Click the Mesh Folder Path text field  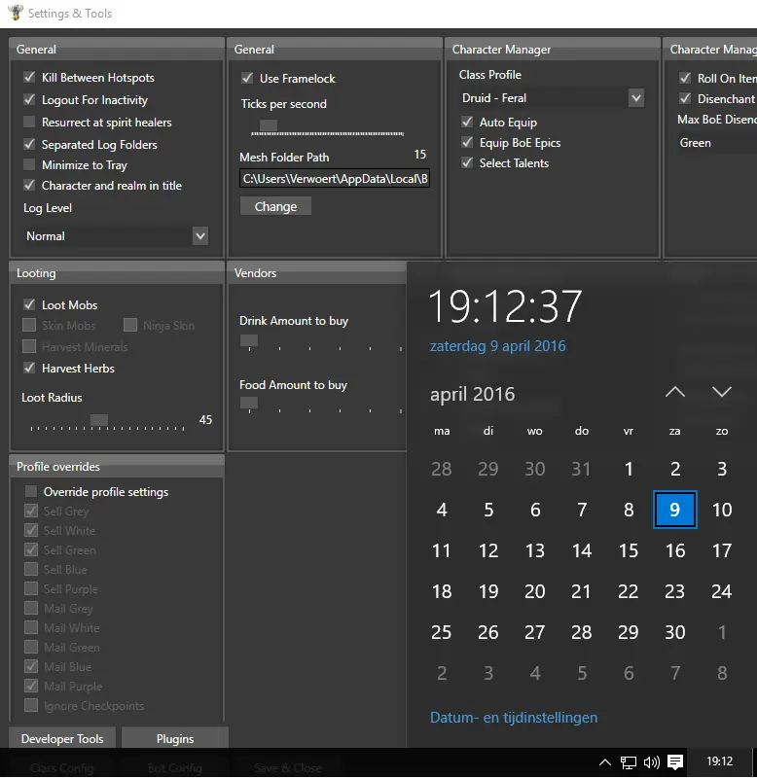click(x=335, y=179)
